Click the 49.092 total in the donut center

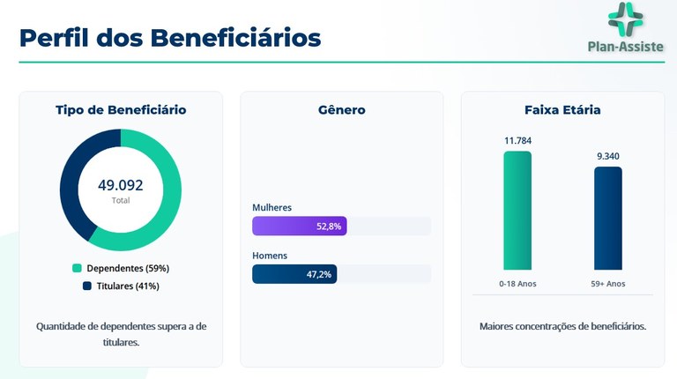121,185
